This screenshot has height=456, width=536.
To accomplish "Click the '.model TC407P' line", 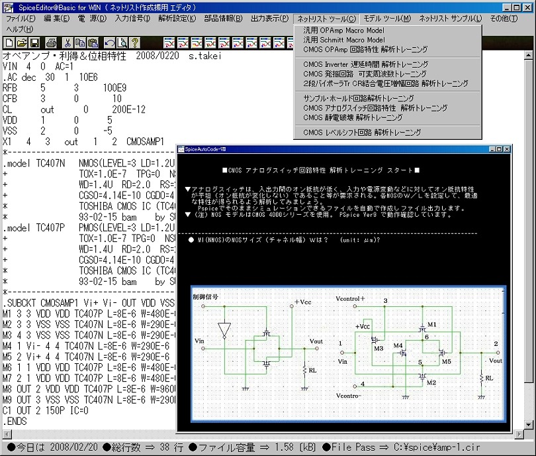I will (89, 227).
